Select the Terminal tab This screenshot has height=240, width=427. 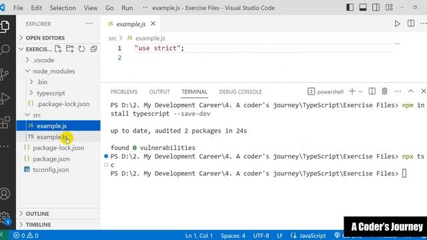pos(194,92)
